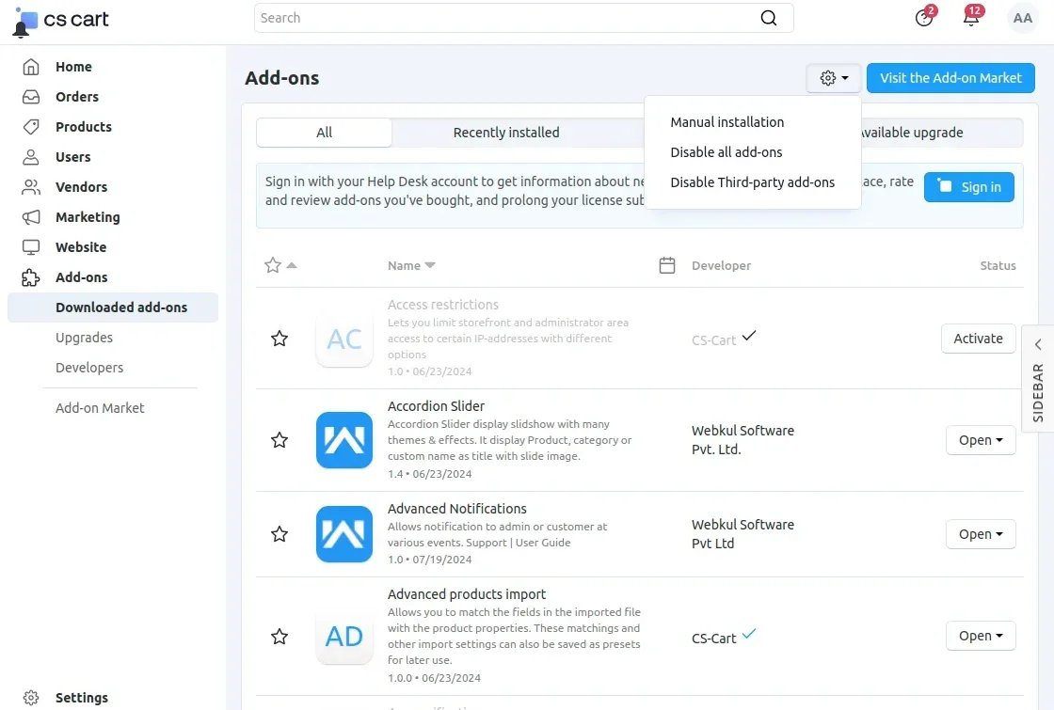Screen dimensions: 1054x710
Task: Open the Accordion Slider add-on logo
Action: [343, 440]
